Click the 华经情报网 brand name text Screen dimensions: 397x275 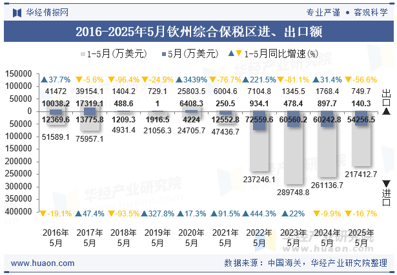point(47,12)
